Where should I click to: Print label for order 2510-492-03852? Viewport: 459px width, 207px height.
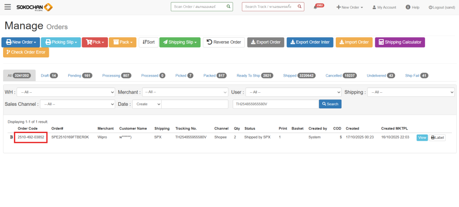pyautogui.click(x=437, y=138)
